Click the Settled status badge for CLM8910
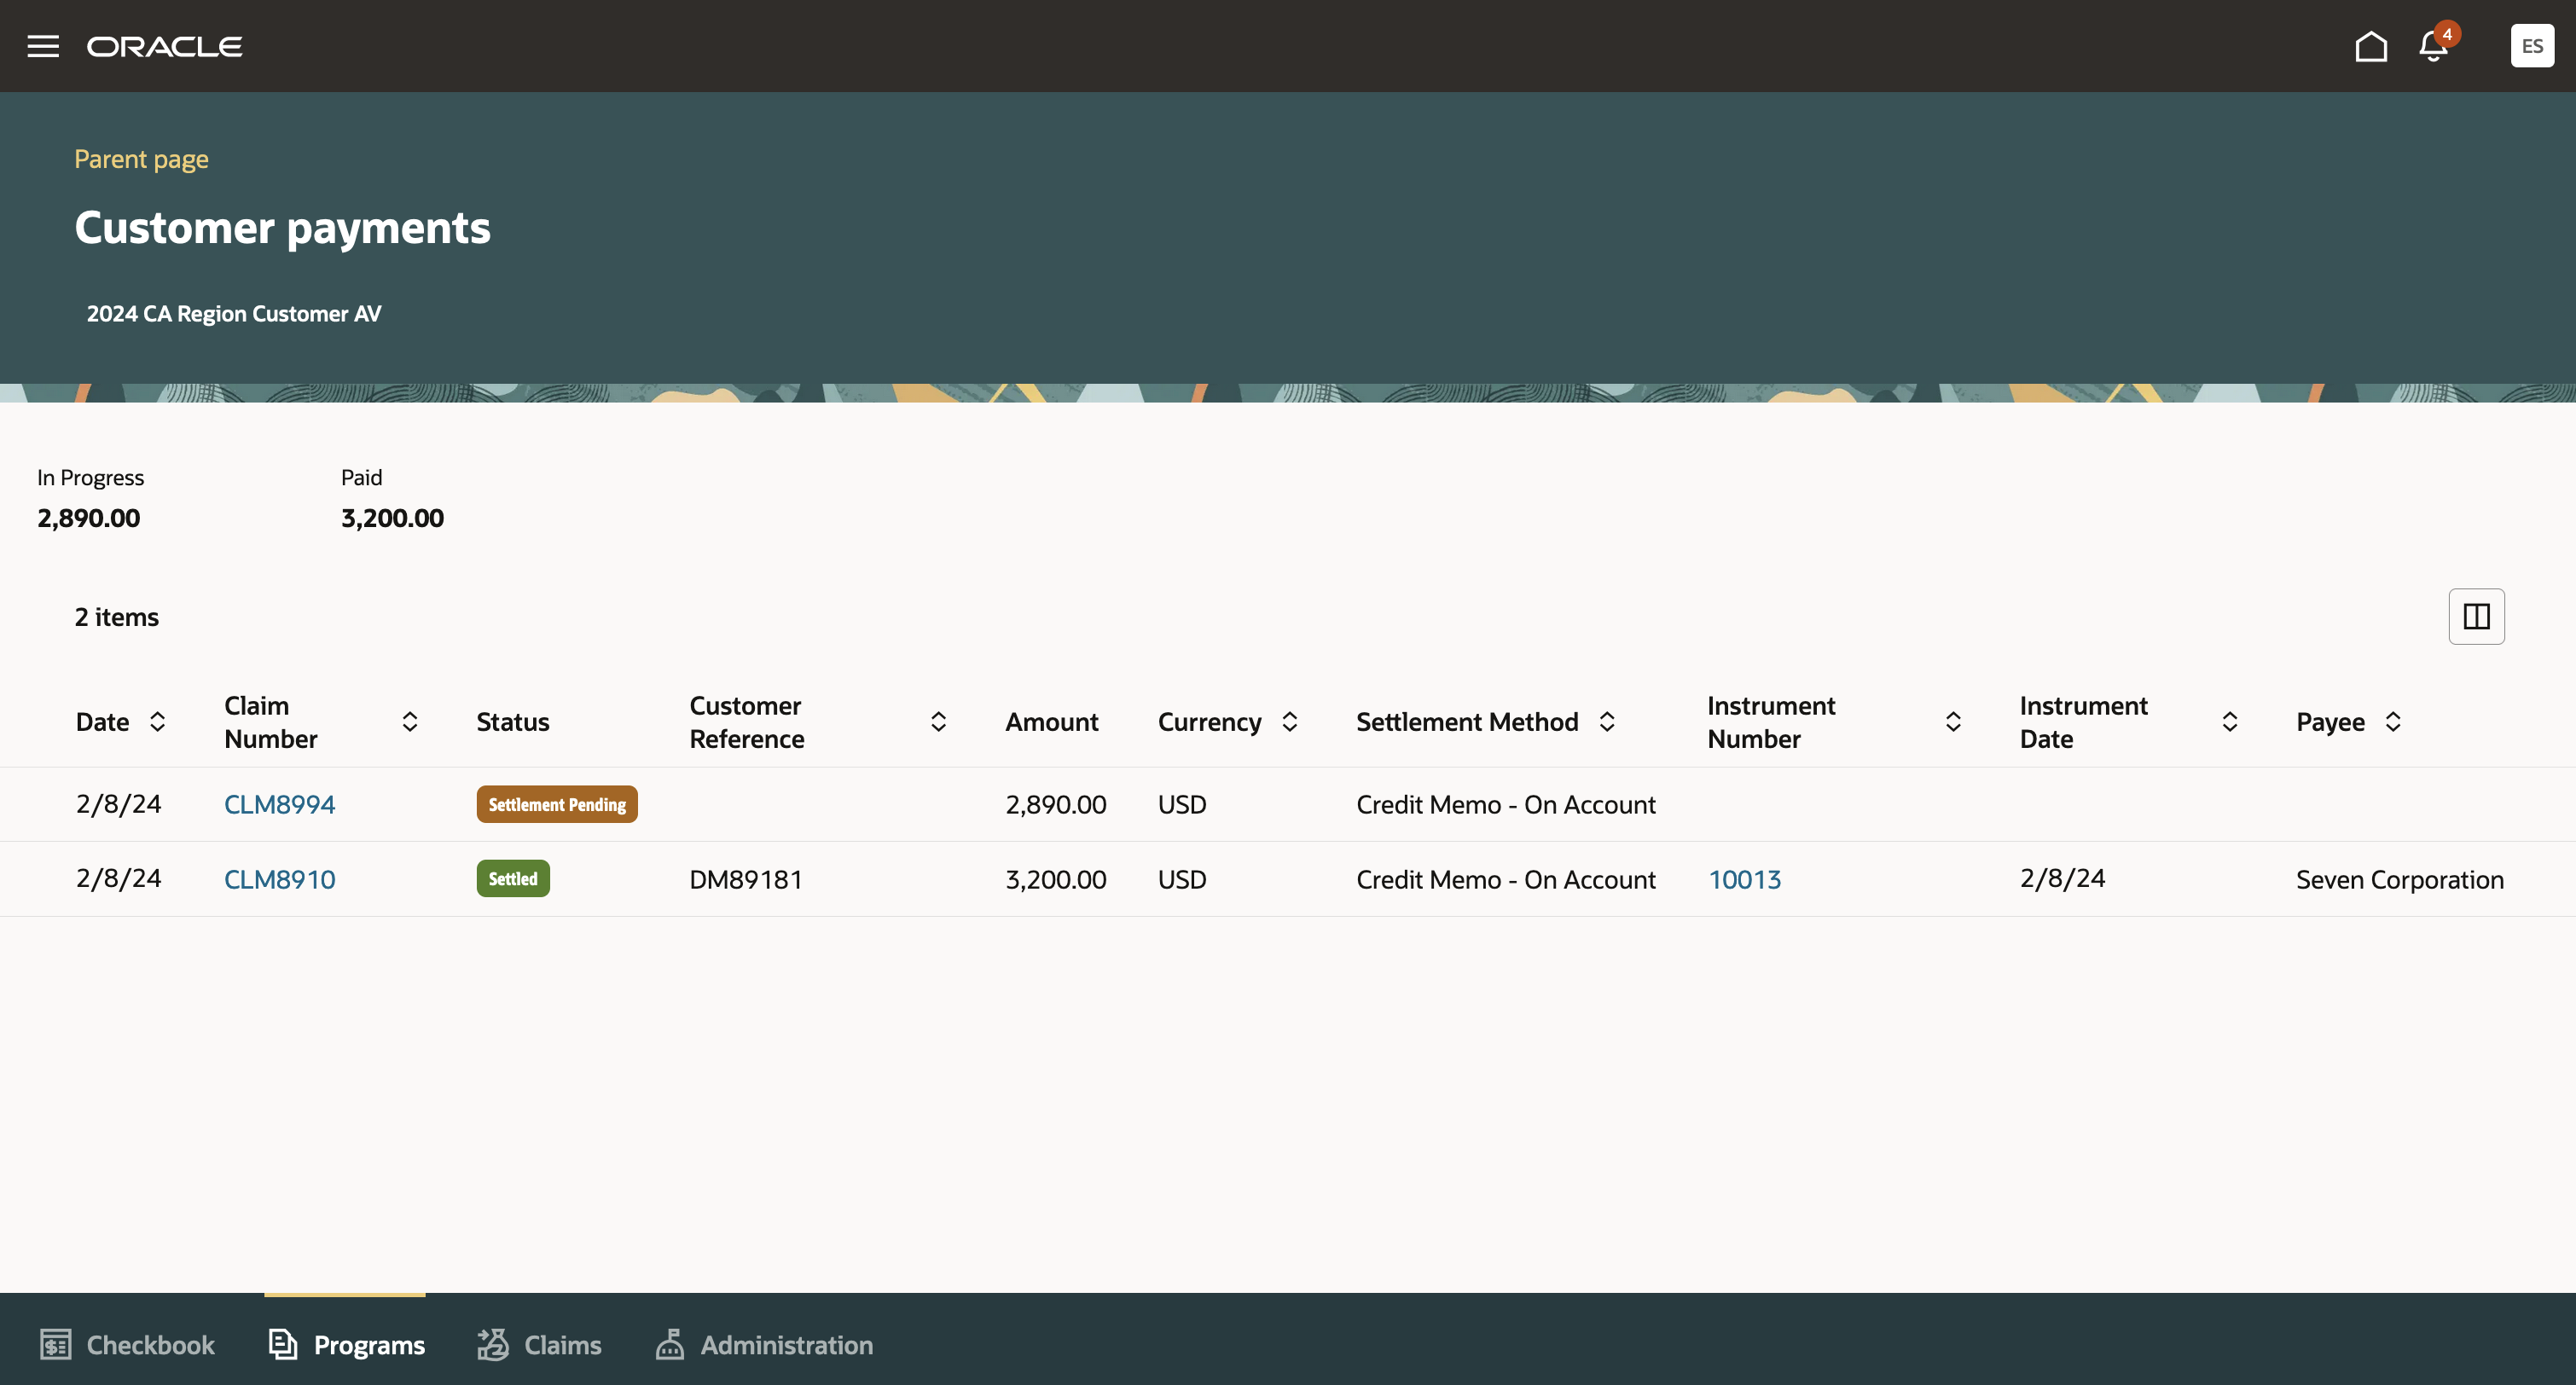This screenshot has height=1385, width=2576. click(512, 878)
